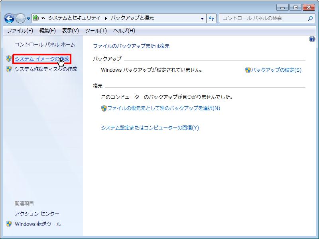Focus the コントロール パネルの検索 search field
The width and height of the screenshot is (319, 239).
click(263, 18)
